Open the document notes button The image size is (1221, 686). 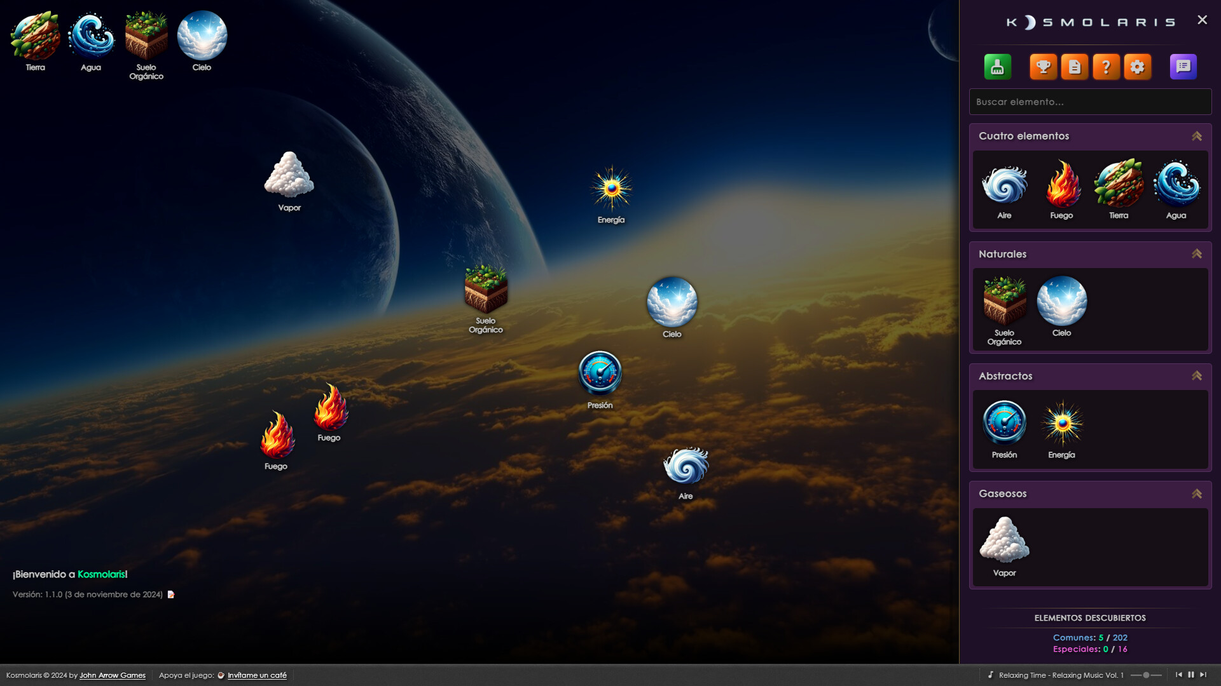[1074, 67]
